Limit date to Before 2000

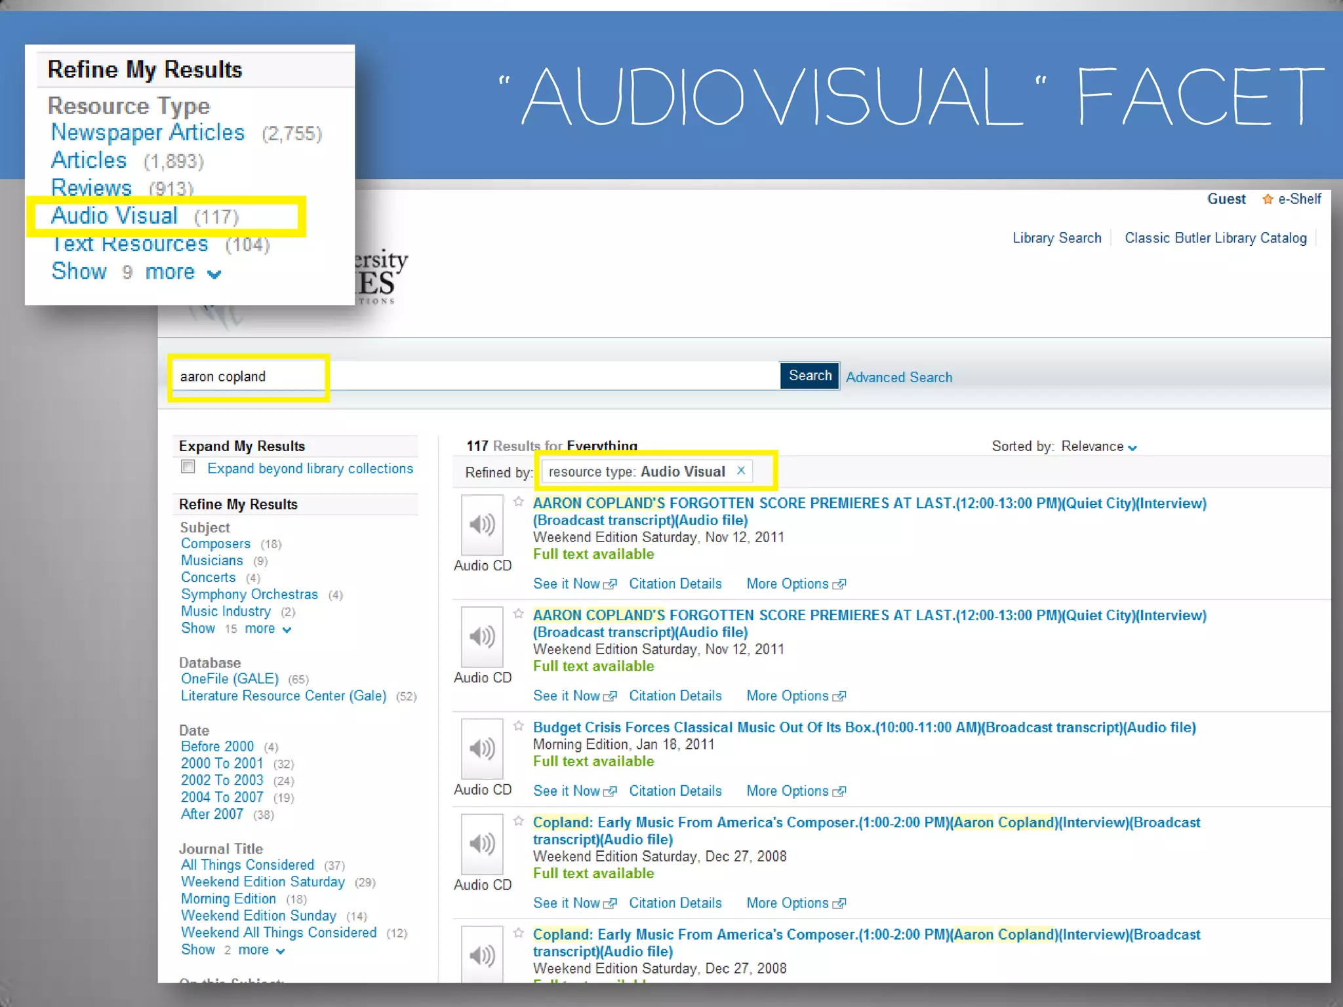point(217,747)
